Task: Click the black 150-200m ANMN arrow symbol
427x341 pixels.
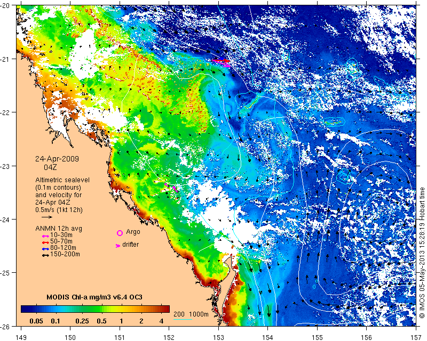Action: point(45,255)
